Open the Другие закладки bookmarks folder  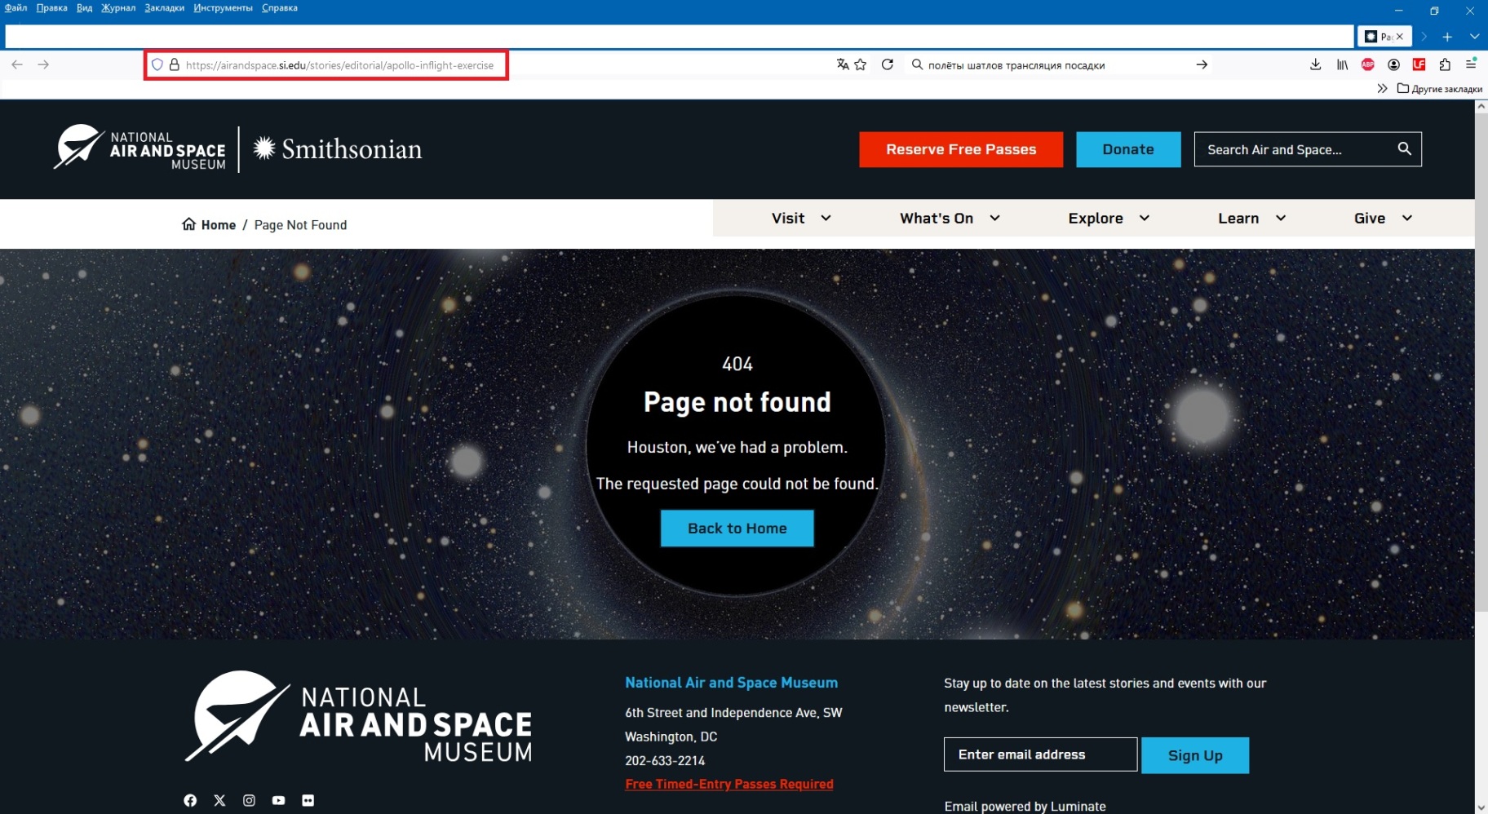pos(1440,88)
